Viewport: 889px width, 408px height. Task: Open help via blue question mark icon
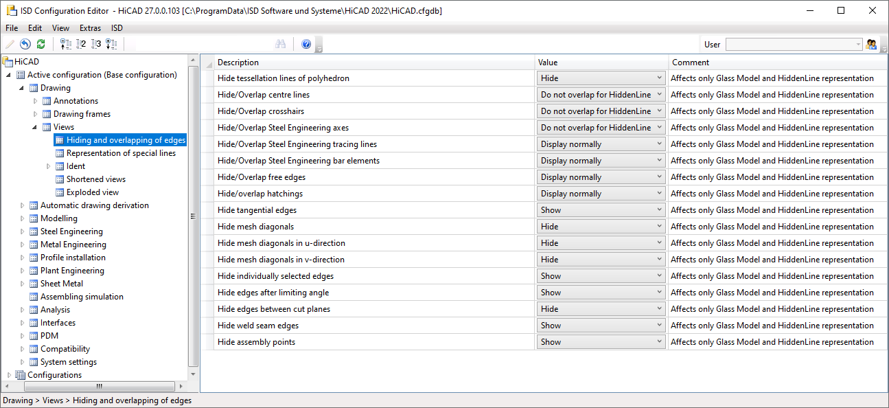click(x=306, y=44)
